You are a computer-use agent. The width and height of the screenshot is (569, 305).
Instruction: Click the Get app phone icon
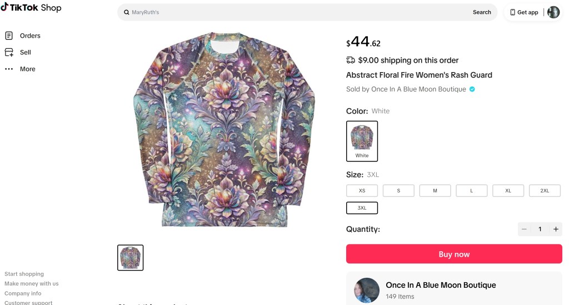[513, 12]
